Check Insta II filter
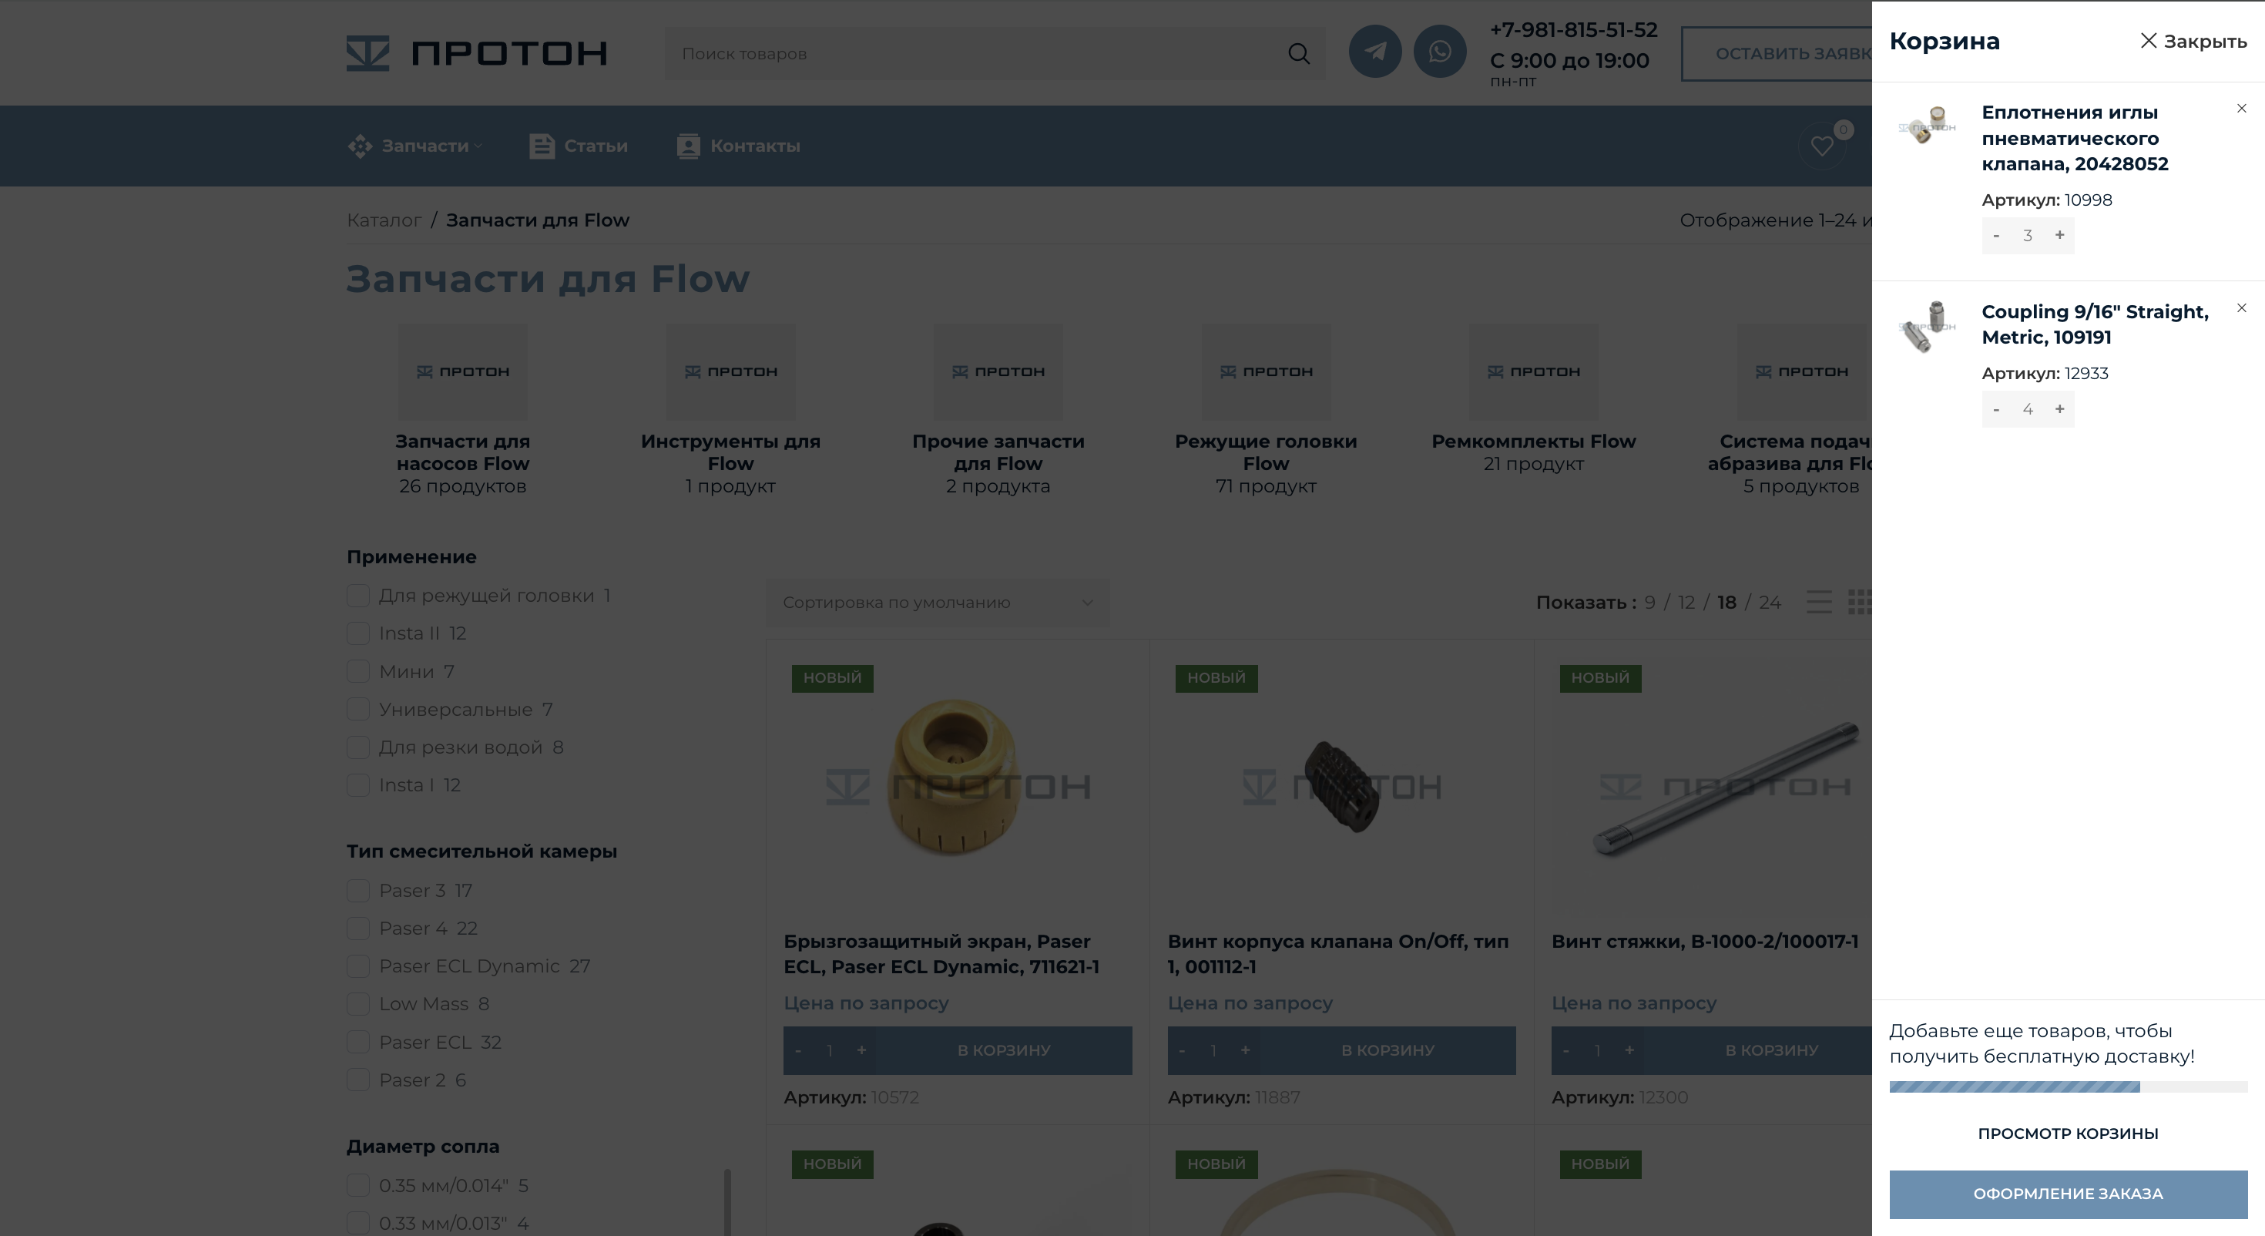The image size is (2265, 1236). [x=358, y=633]
